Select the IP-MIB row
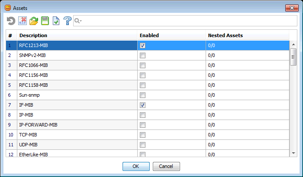The height and width of the screenshot is (177, 303). coord(148,115)
